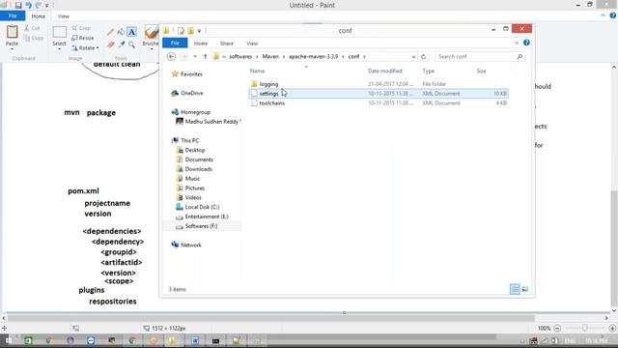Open Explorer's quick access toolbar dropdown arrow
This screenshot has width=618, height=348.
click(200, 31)
